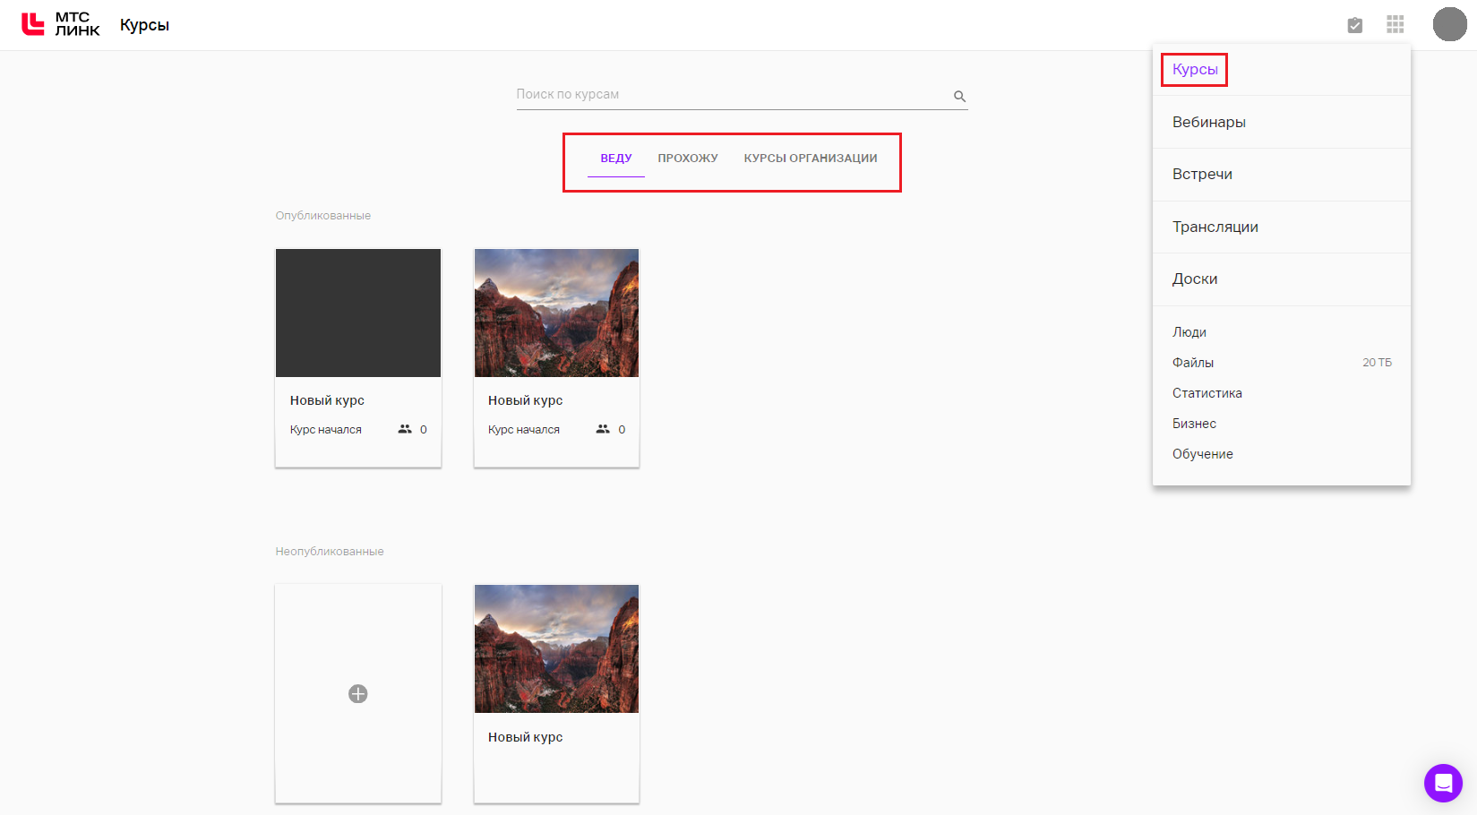The width and height of the screenshot is (1477, 815).
Task: Click the 20 ТБ storage label
Action: click(x=1377, y=363)
